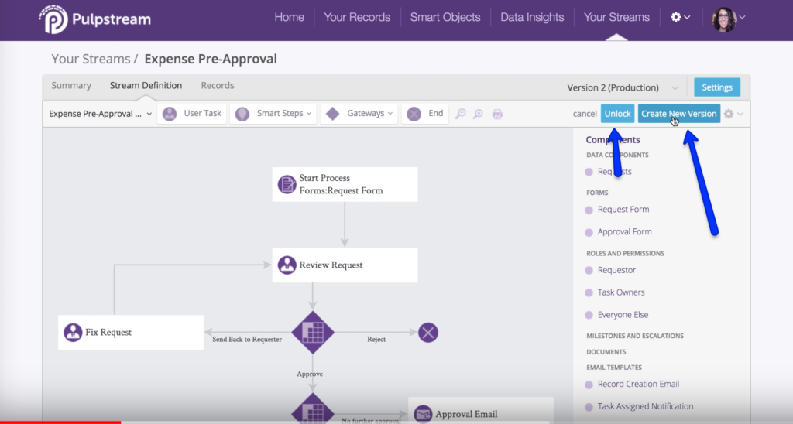Viewport: 793px width, 424px height.
Task: Switch to the Summary tab
Action: coord(71,86)
